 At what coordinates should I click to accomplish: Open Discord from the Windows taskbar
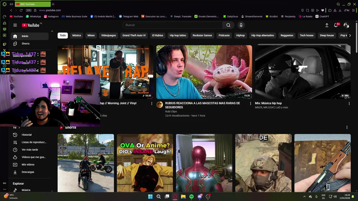coord(200,197)
